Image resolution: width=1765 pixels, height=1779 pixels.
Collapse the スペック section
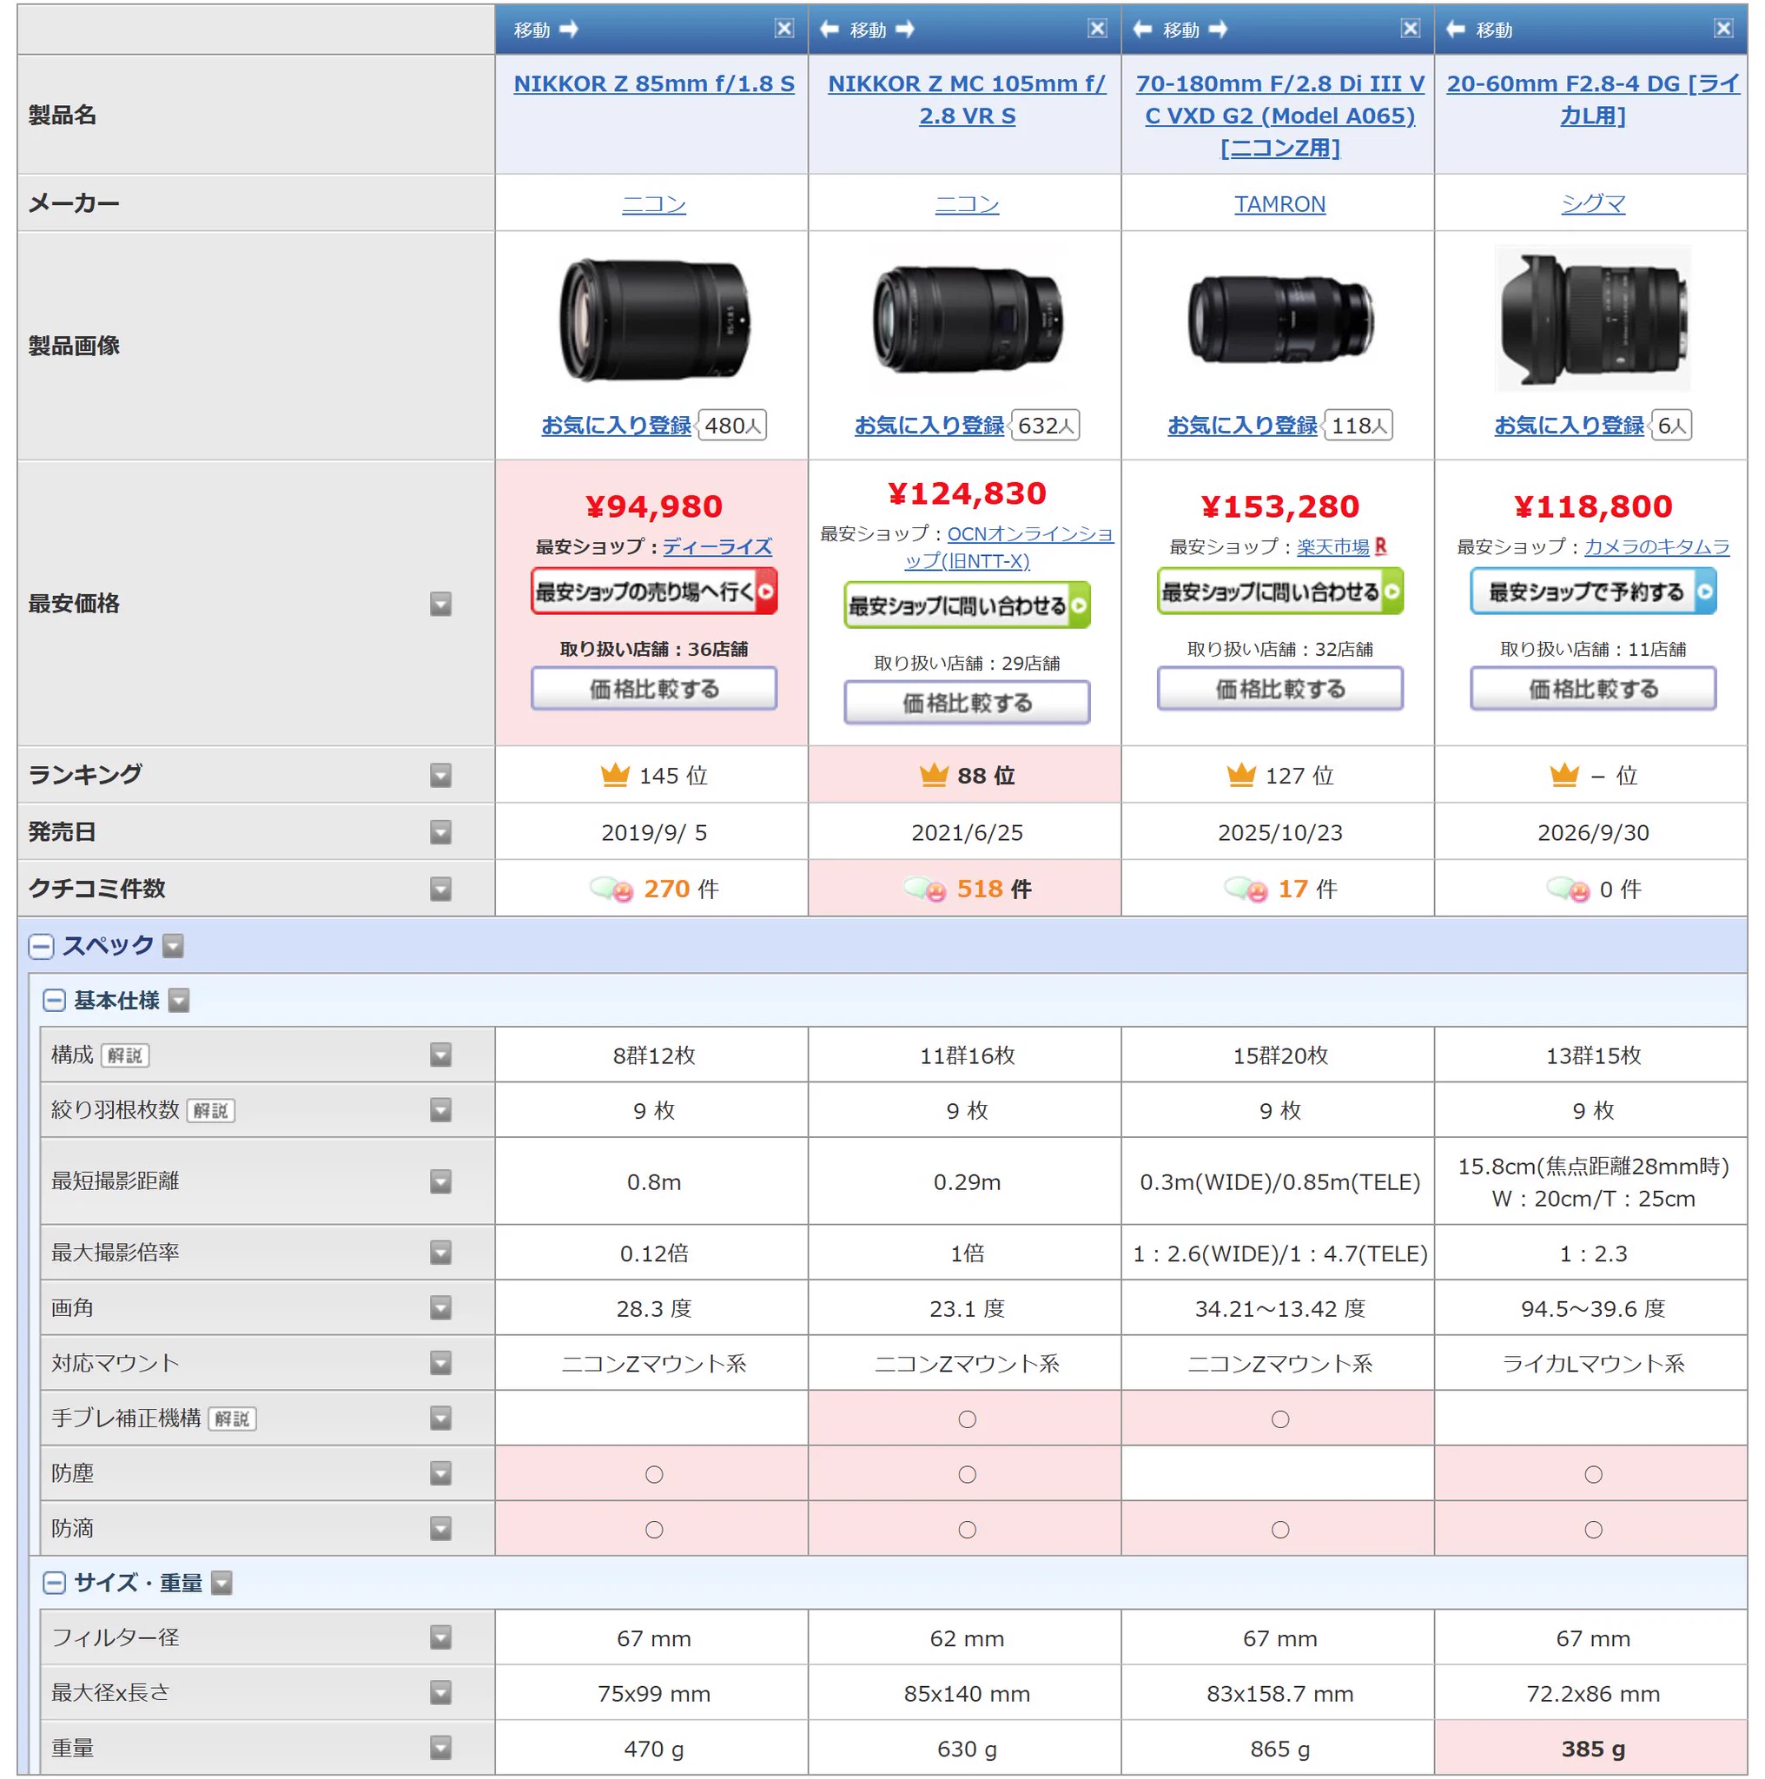click(41, 946)
